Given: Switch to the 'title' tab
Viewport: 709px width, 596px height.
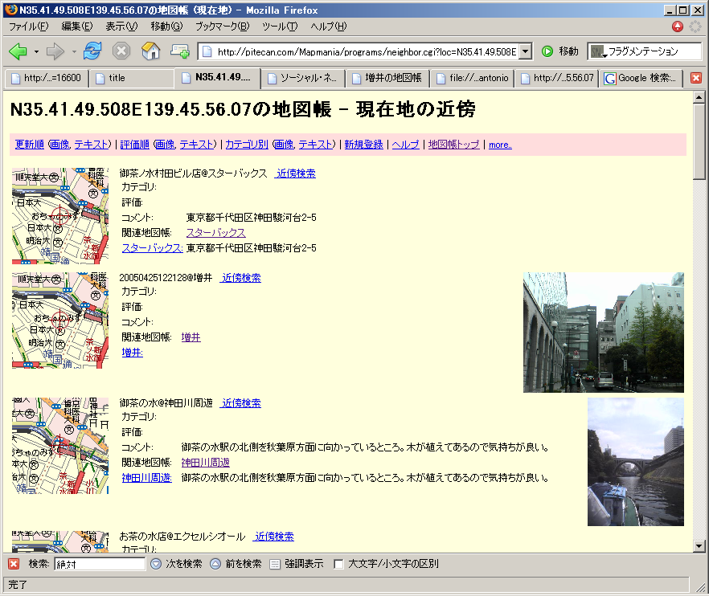Looking at the screenshot, I should 132,78.
